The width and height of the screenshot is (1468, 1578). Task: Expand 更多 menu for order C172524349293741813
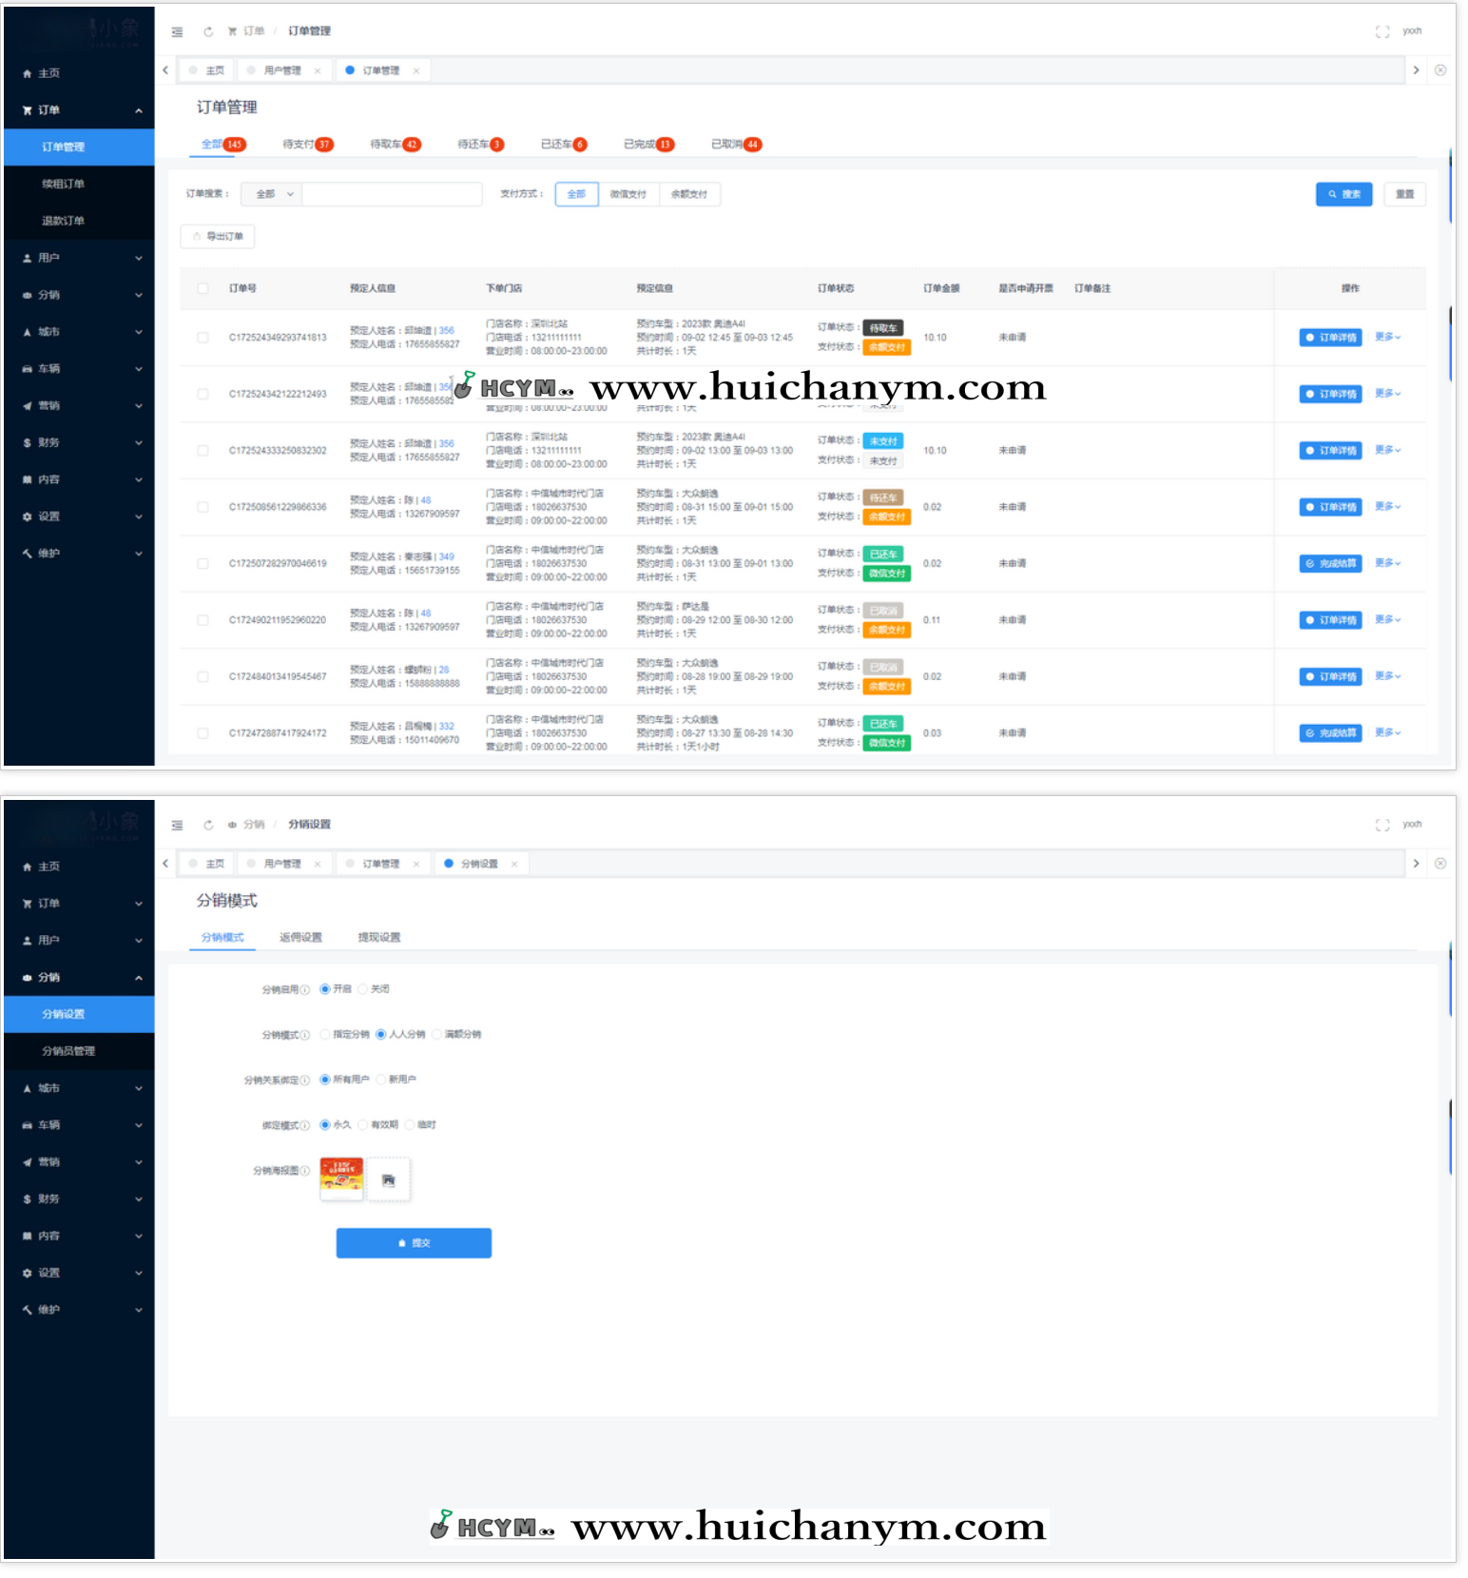[1387, 337]
